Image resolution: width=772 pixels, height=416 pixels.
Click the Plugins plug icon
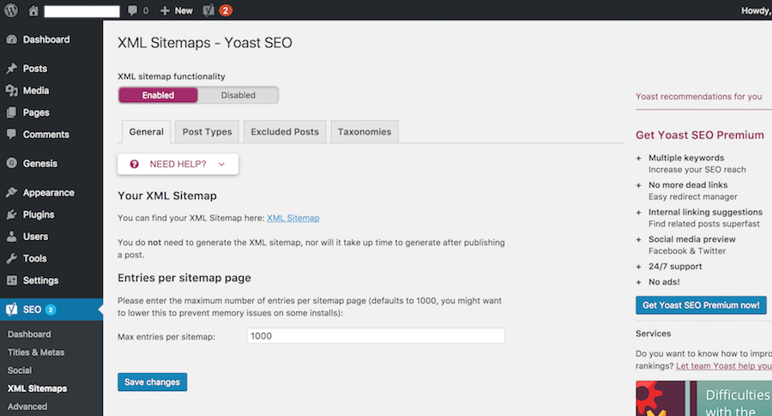tap(12, 214)
